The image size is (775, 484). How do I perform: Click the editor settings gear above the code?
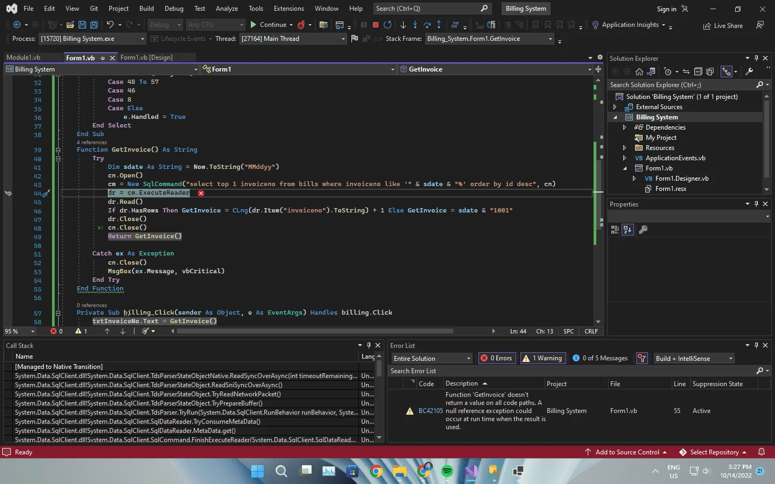click(x=600, y=57)
